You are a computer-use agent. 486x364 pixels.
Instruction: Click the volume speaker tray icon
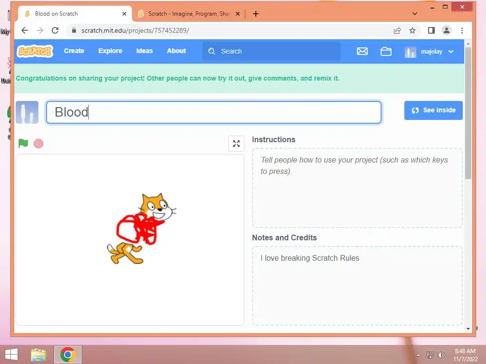pos(441,355)
